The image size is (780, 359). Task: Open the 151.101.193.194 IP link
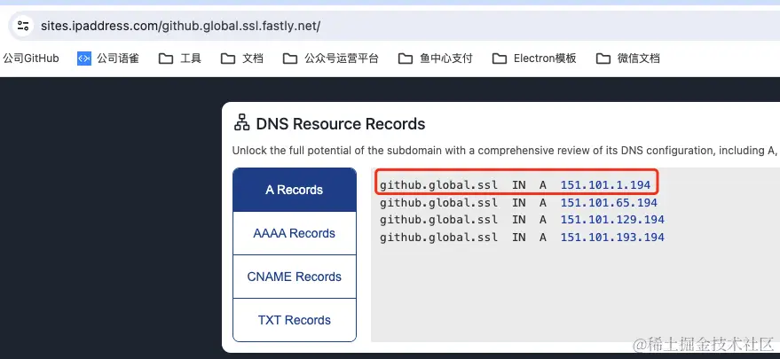[x=612, y=238]
